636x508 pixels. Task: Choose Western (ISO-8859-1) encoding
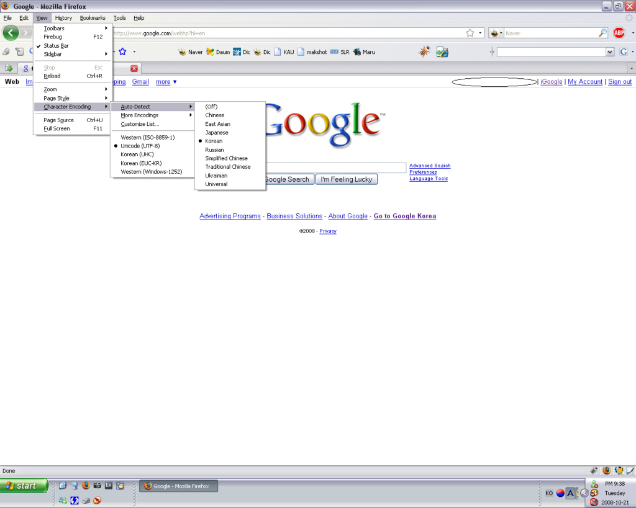pos(153,137)
